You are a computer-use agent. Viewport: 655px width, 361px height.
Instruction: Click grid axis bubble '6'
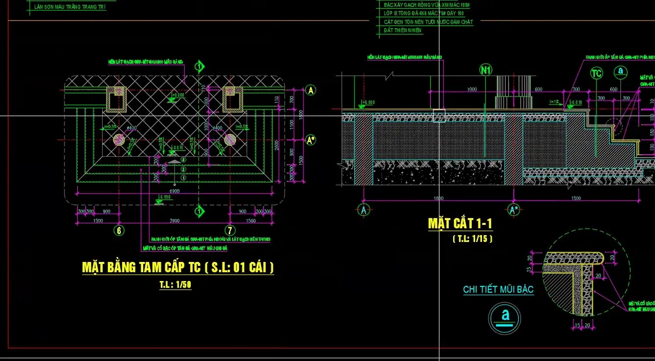118,230
